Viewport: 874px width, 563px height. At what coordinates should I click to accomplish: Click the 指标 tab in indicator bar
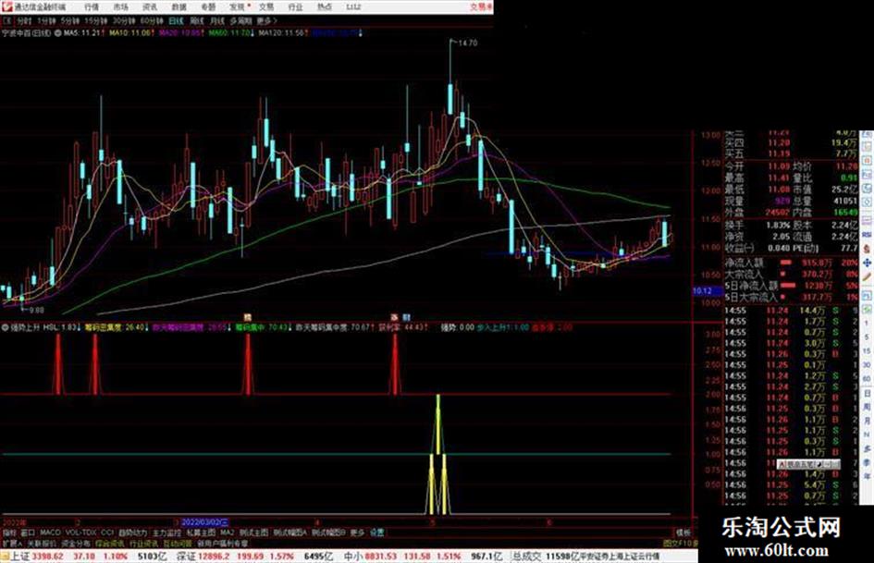pyautogui.click(x=9, y=532)
